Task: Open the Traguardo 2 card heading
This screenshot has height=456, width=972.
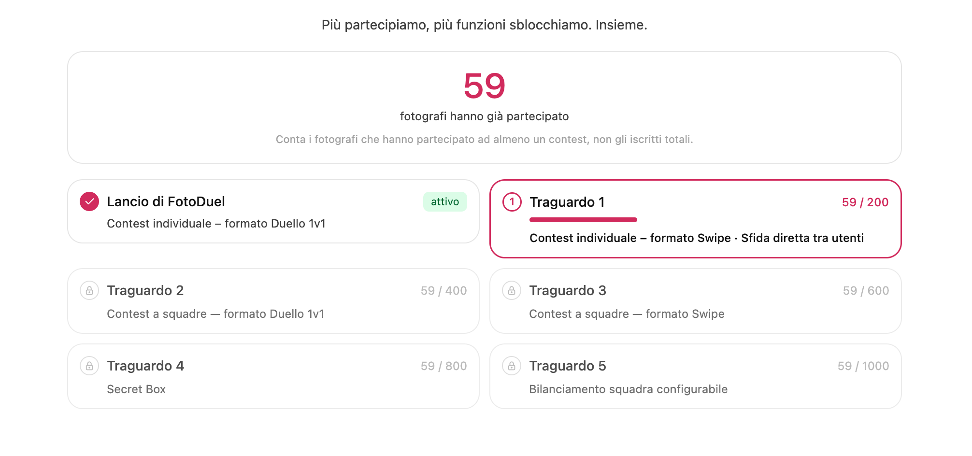Action: [145, 290]
